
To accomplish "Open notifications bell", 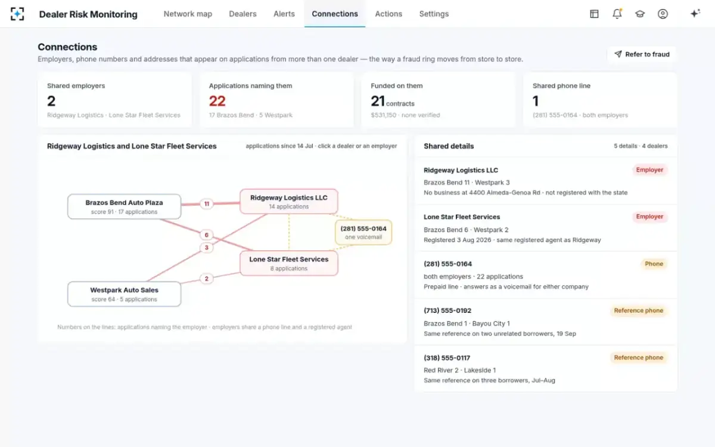I will click(x=617, y=14).
